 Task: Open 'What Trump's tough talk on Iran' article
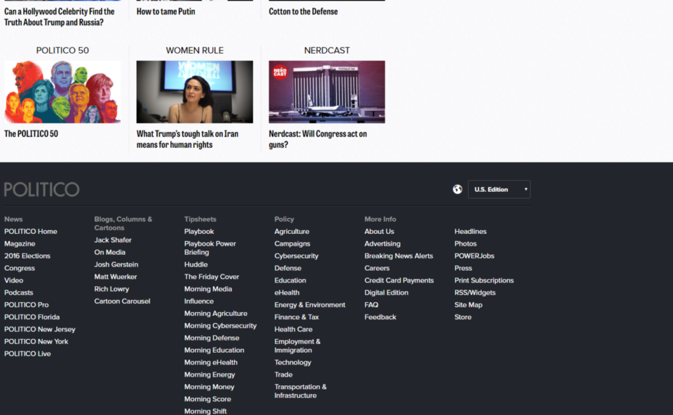point(187,139)
